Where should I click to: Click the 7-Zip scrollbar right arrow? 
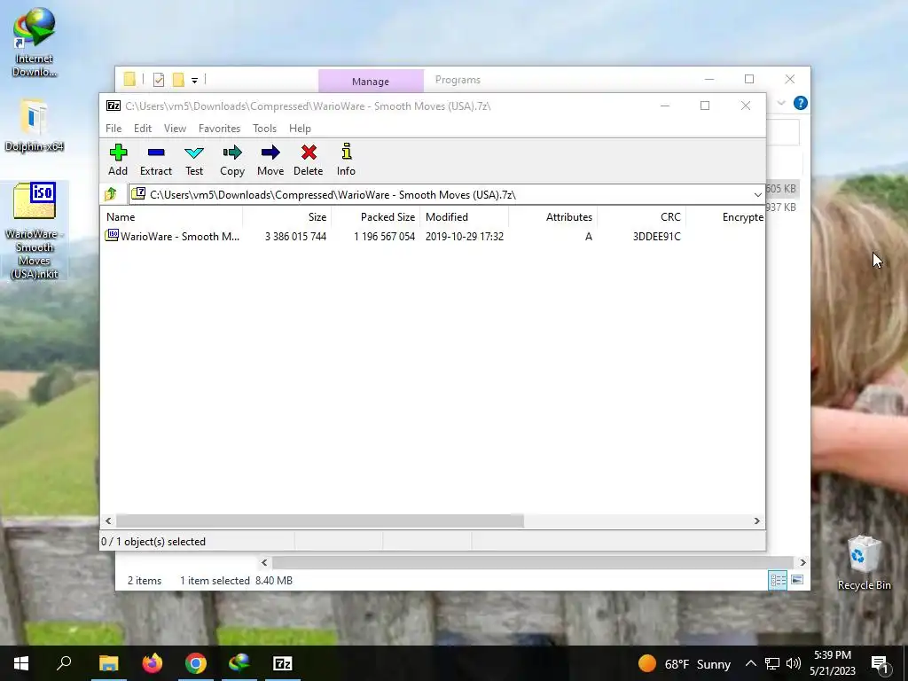pos(756,521)
